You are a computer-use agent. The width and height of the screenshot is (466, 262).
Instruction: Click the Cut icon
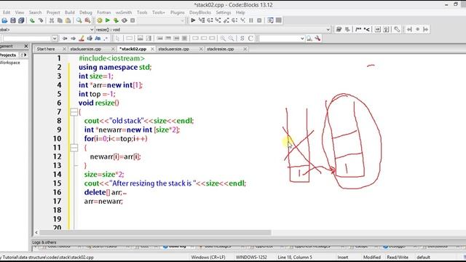[x=52, y=20]
